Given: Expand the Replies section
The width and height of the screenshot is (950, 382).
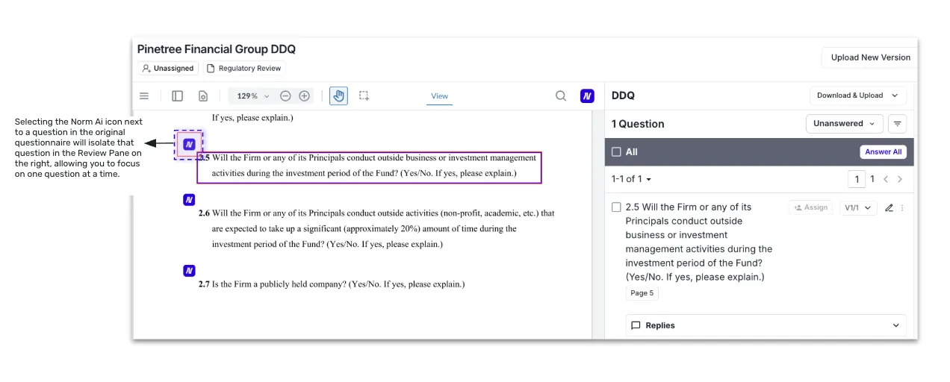Looking at the screenshot, I should (766, 325).
